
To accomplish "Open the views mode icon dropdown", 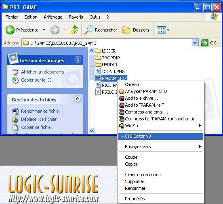I will (x=163, y=30).
